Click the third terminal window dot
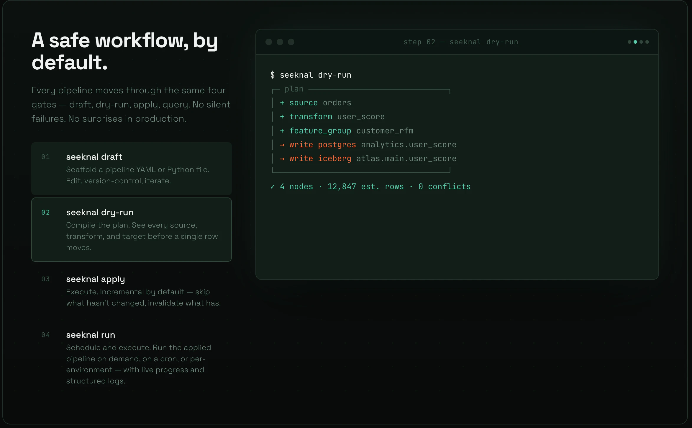Screen dimensions: 692x428 pos(291,42)
